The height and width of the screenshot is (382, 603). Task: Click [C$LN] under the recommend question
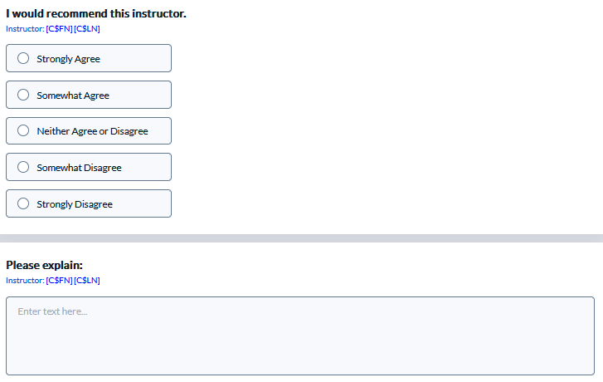pos(87,29)
